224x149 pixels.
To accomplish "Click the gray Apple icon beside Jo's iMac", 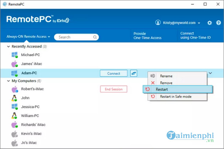I will point(15,143).
